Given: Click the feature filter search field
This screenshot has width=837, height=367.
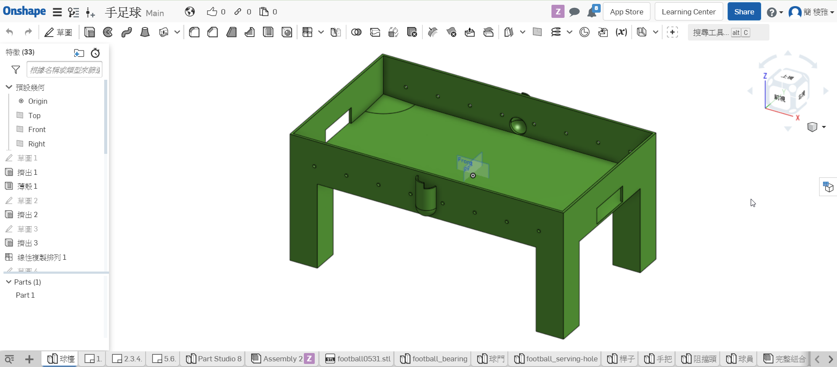Looking at the screenshot, I should (65, 70).
